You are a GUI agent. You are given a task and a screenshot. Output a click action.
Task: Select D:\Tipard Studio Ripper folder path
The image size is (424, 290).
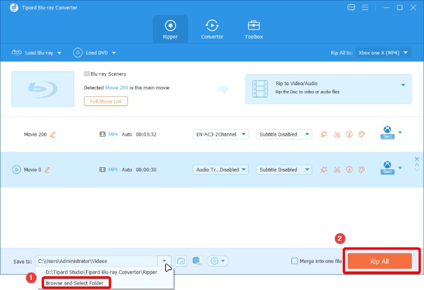point(101,272)
